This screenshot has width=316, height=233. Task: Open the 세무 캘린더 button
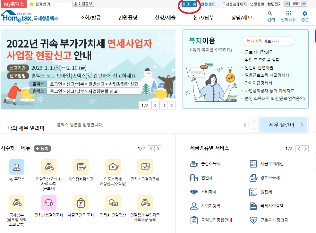283,125
